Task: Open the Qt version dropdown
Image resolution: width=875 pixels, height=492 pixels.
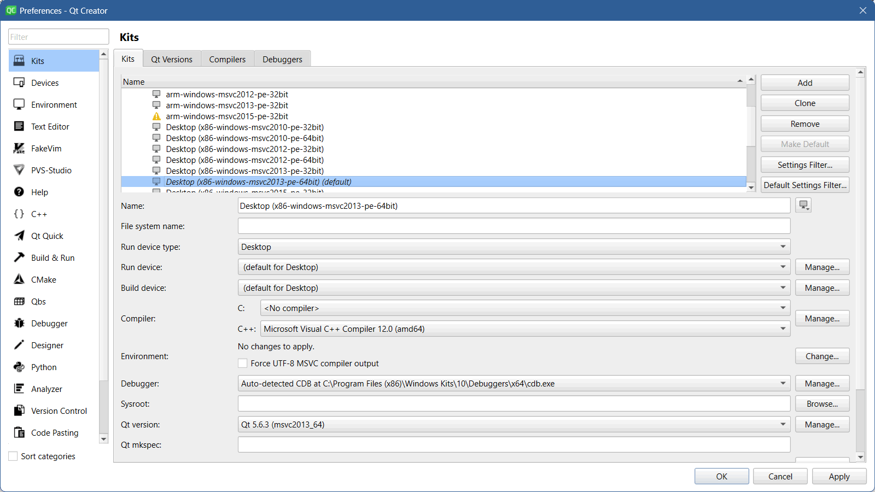Action: point(783,424)
